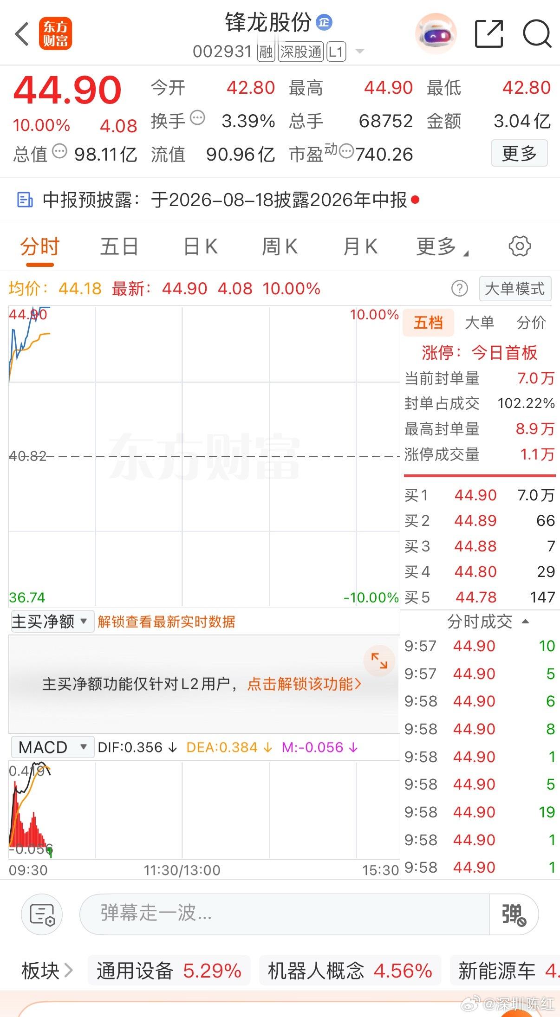Select the 买3 order row at 44.88
This screenshot has height=1017, width=560.
pos(480,546)
